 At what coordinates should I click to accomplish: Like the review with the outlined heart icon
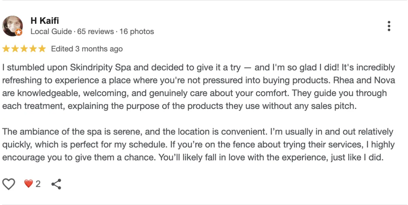tap(9, 184)
